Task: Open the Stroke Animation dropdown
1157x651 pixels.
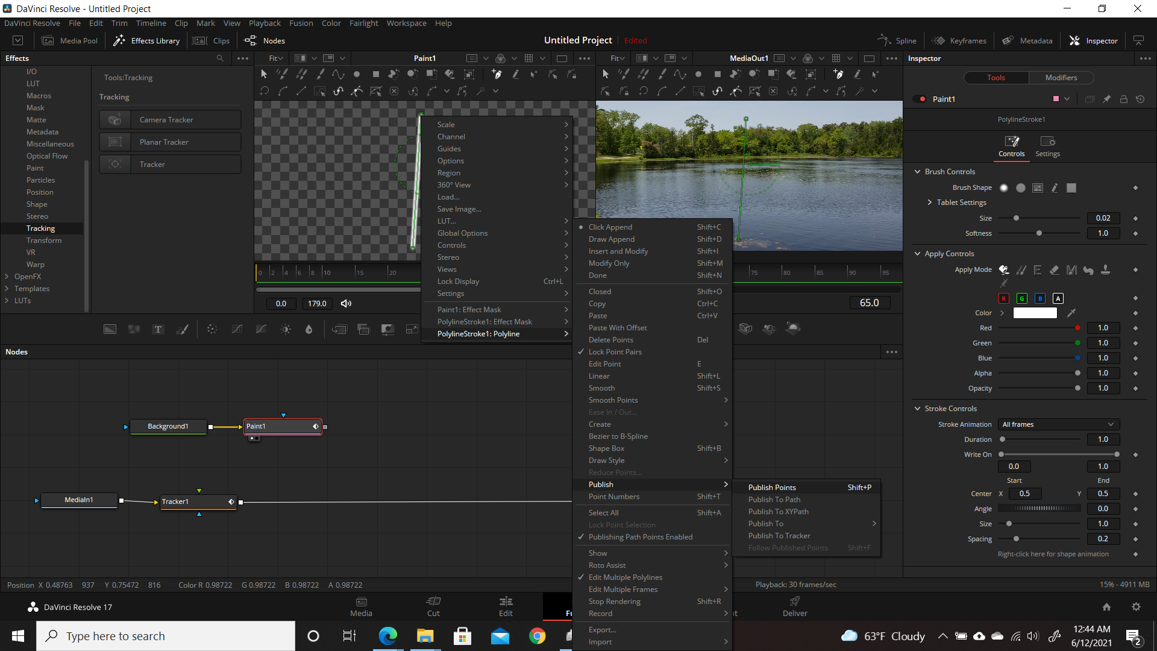Action: [x=1058, y=424]
